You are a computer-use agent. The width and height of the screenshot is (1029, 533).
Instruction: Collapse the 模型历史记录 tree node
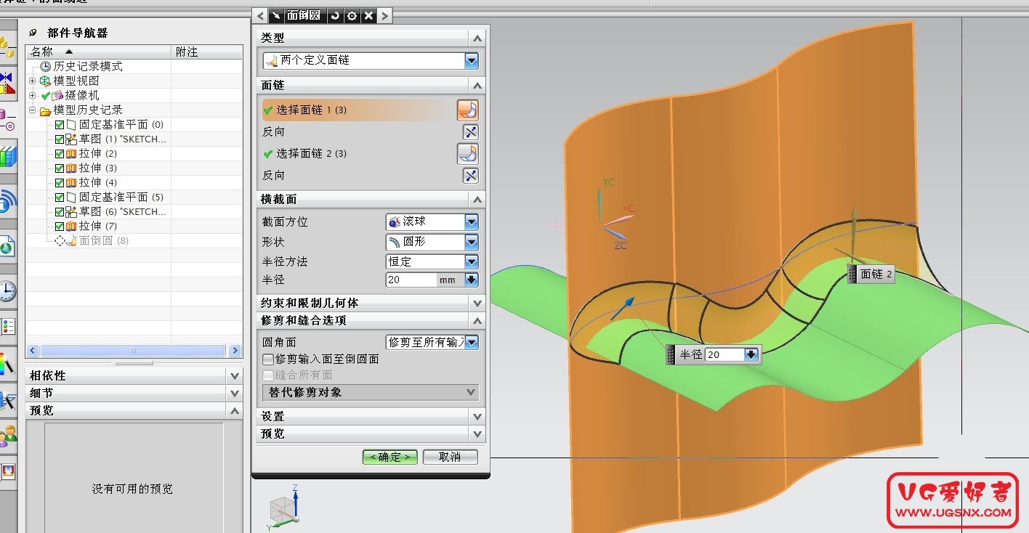click(x=33, y=110)
